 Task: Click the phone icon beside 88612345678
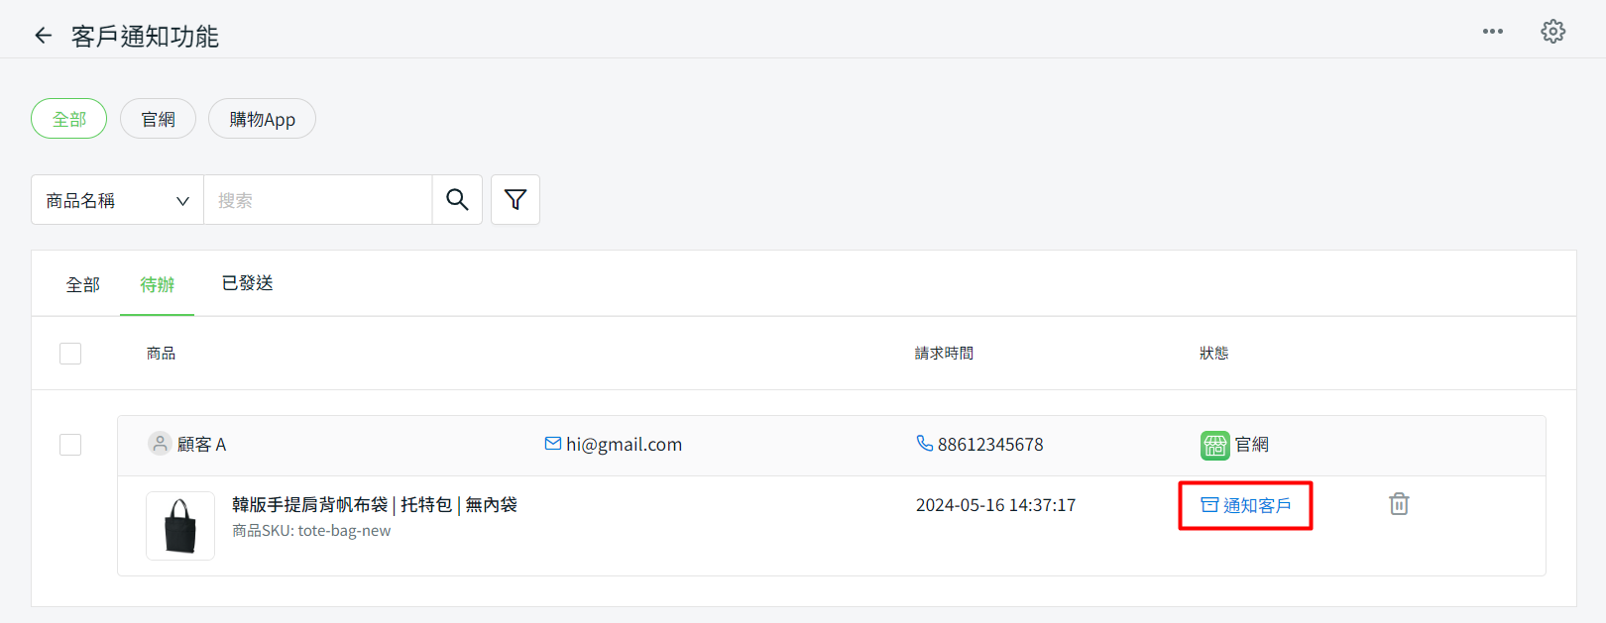pyautogui.click(x=924, y=444)
